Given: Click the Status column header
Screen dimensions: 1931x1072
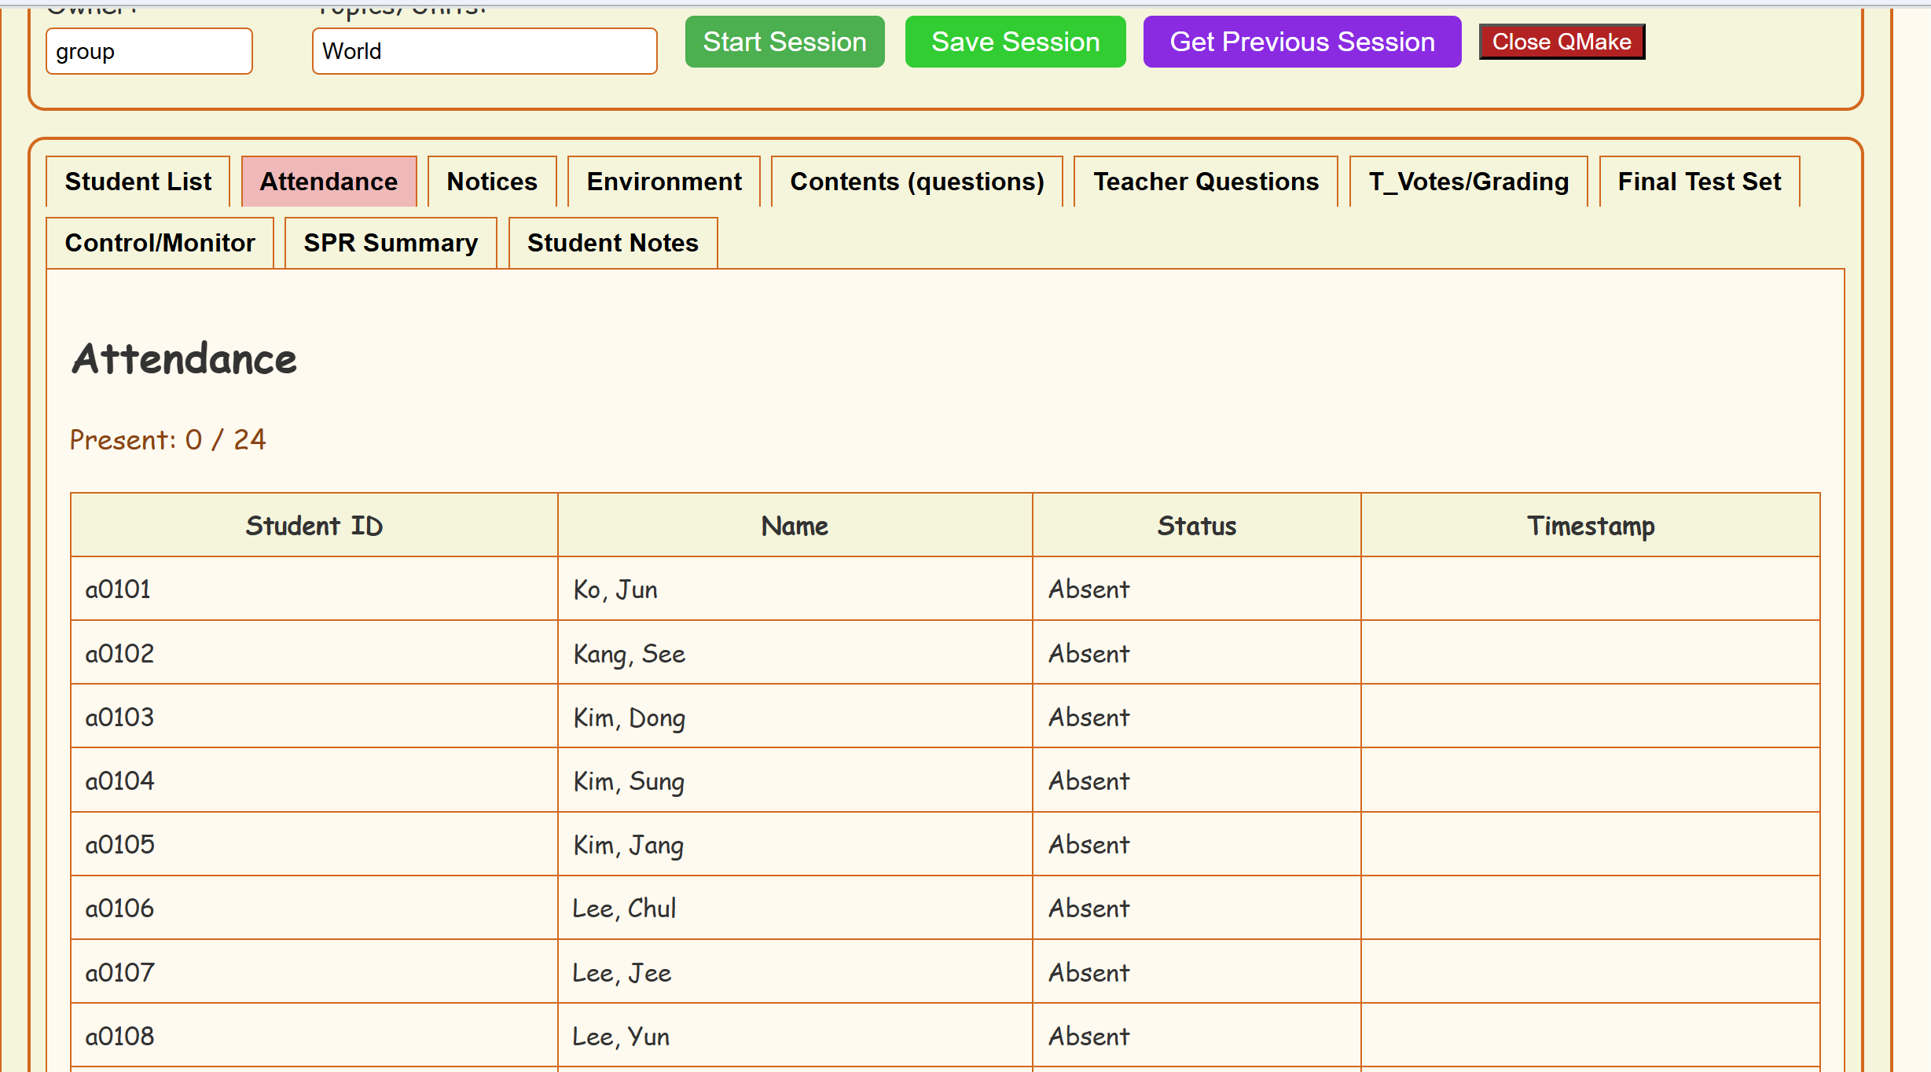Looking at the screenshot, I should click(1196, 526).
